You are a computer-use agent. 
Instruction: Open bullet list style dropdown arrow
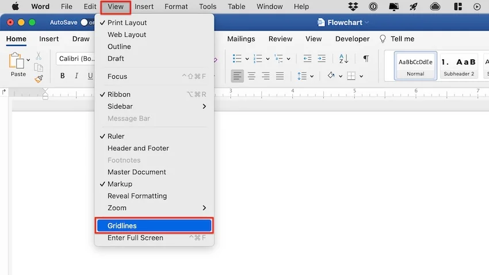click(x=247, y=59)
